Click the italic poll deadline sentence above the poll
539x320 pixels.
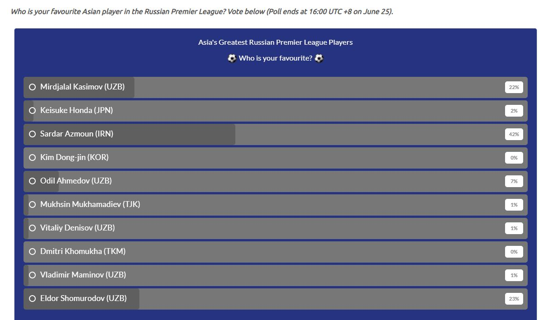coord(202,11)
